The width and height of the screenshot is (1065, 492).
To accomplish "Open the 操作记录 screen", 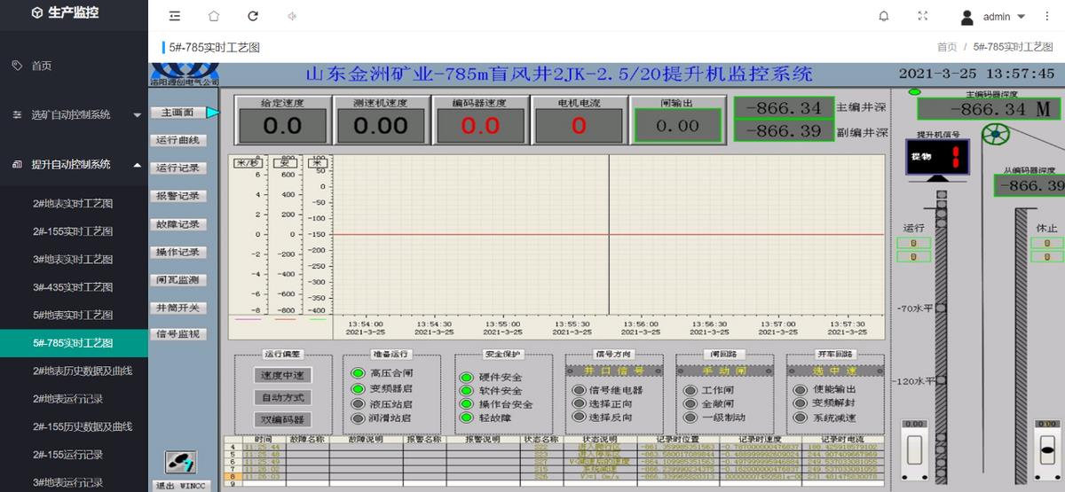I will pyautogui.click(x=178, y=252).
